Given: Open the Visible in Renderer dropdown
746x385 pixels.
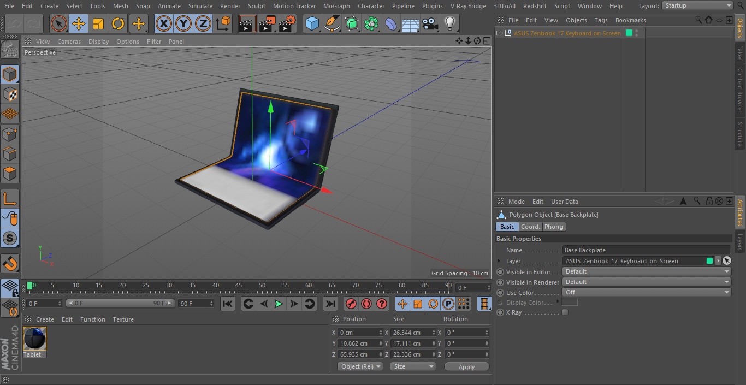Looking at the screenshot, I should click(647, 282).
